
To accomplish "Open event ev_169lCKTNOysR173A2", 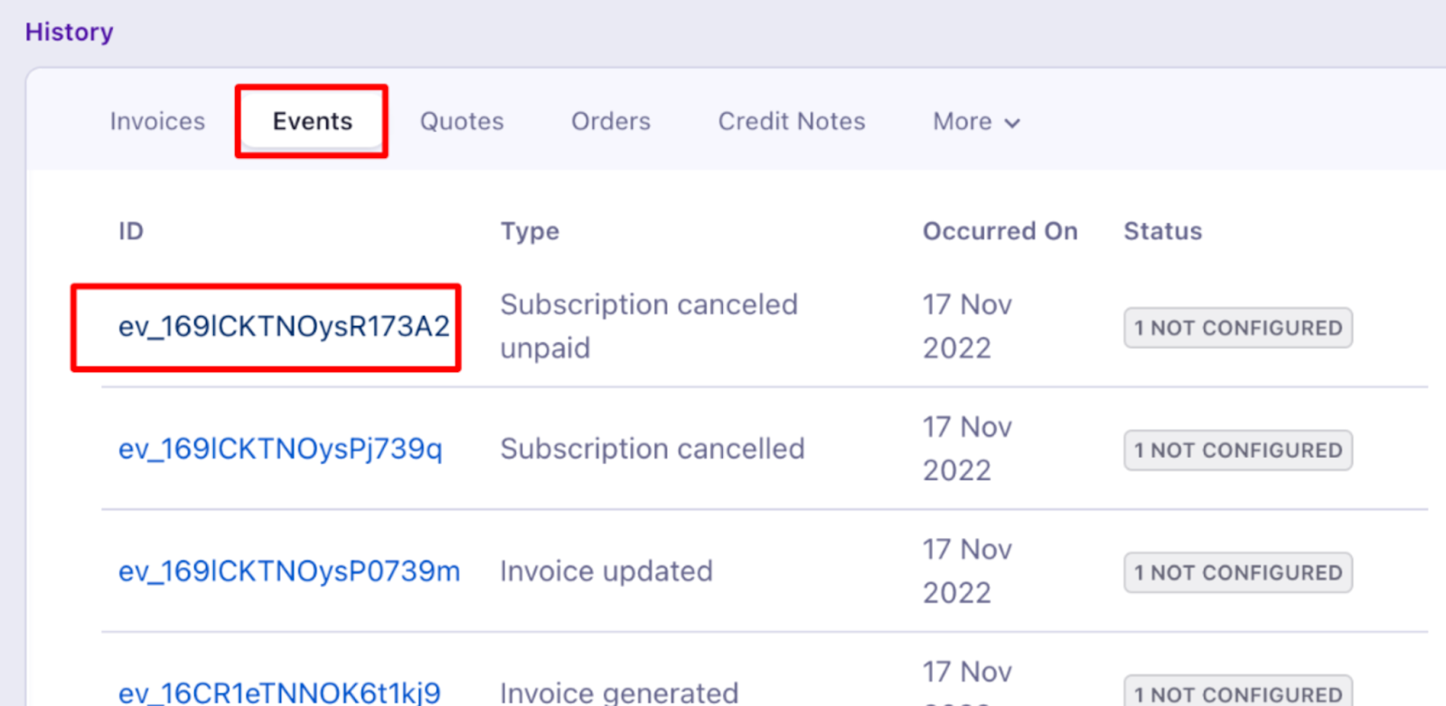I will [x=284, y=326].
